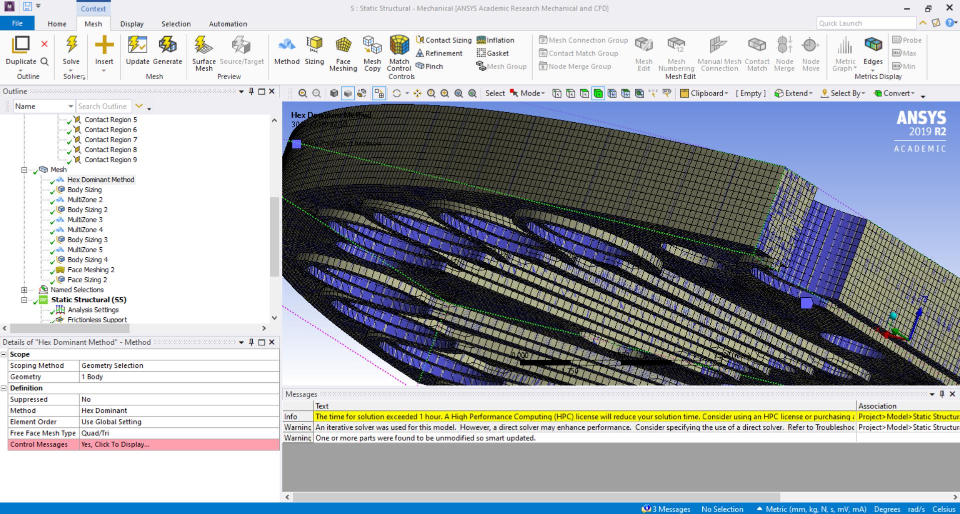Switch to the Selection ribbon tab
Screen dimensions: 960x514
176,24
